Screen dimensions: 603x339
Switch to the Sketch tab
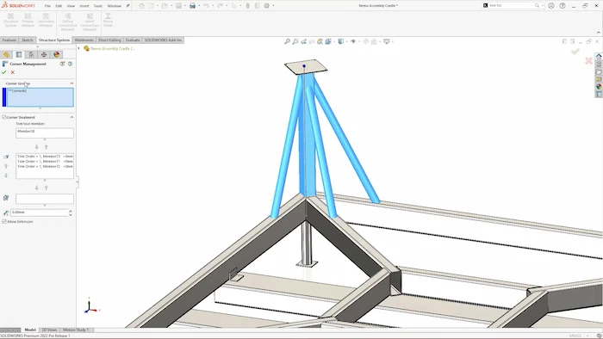(x=28, y=40)
